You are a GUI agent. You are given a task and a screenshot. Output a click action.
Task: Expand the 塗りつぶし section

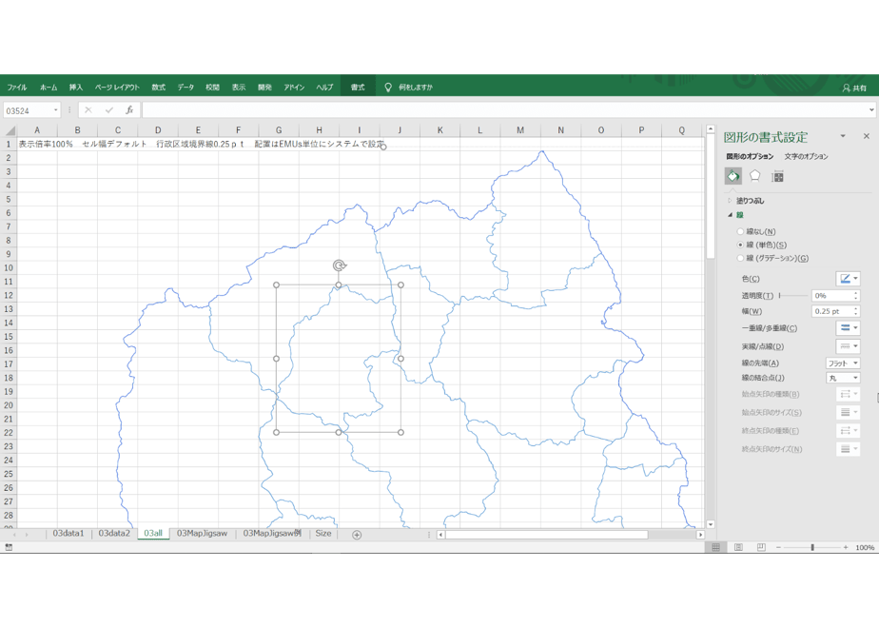tap(750, 201)
